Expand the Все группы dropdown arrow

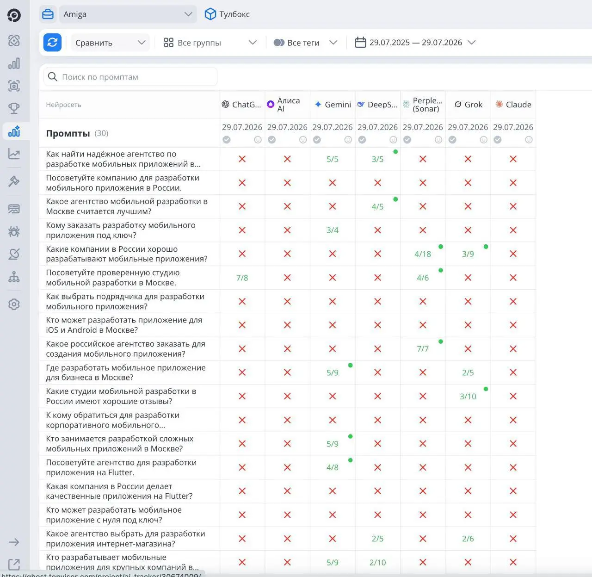tap(253, 43)
